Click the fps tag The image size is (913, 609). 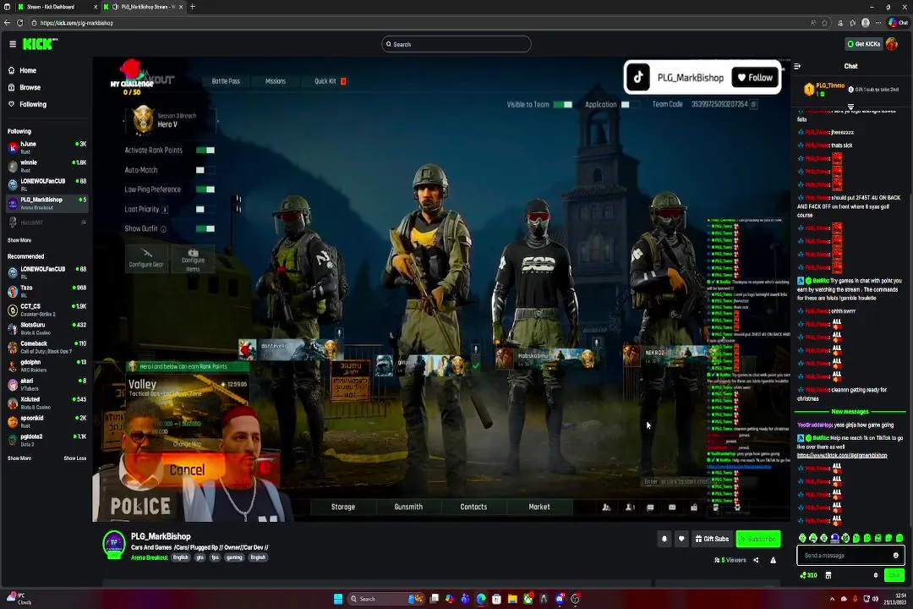coord(215,557)
